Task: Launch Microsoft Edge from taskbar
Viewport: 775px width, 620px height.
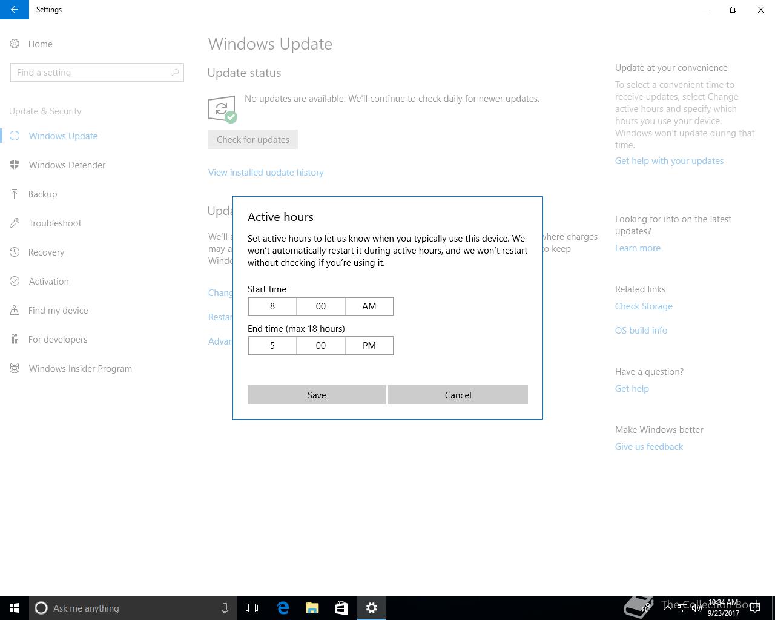Action: (x=283, y=608)
